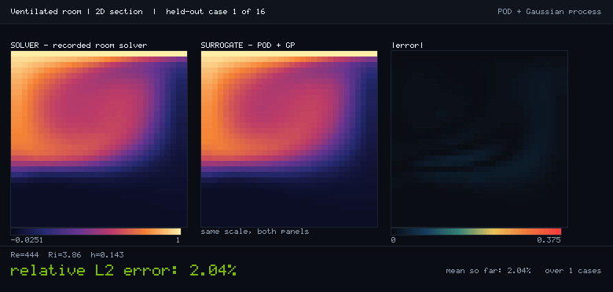Click the "SURROGATE - POD + GP" panel title

pos(248,46)
